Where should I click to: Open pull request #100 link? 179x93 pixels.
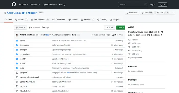coord(47,35)
